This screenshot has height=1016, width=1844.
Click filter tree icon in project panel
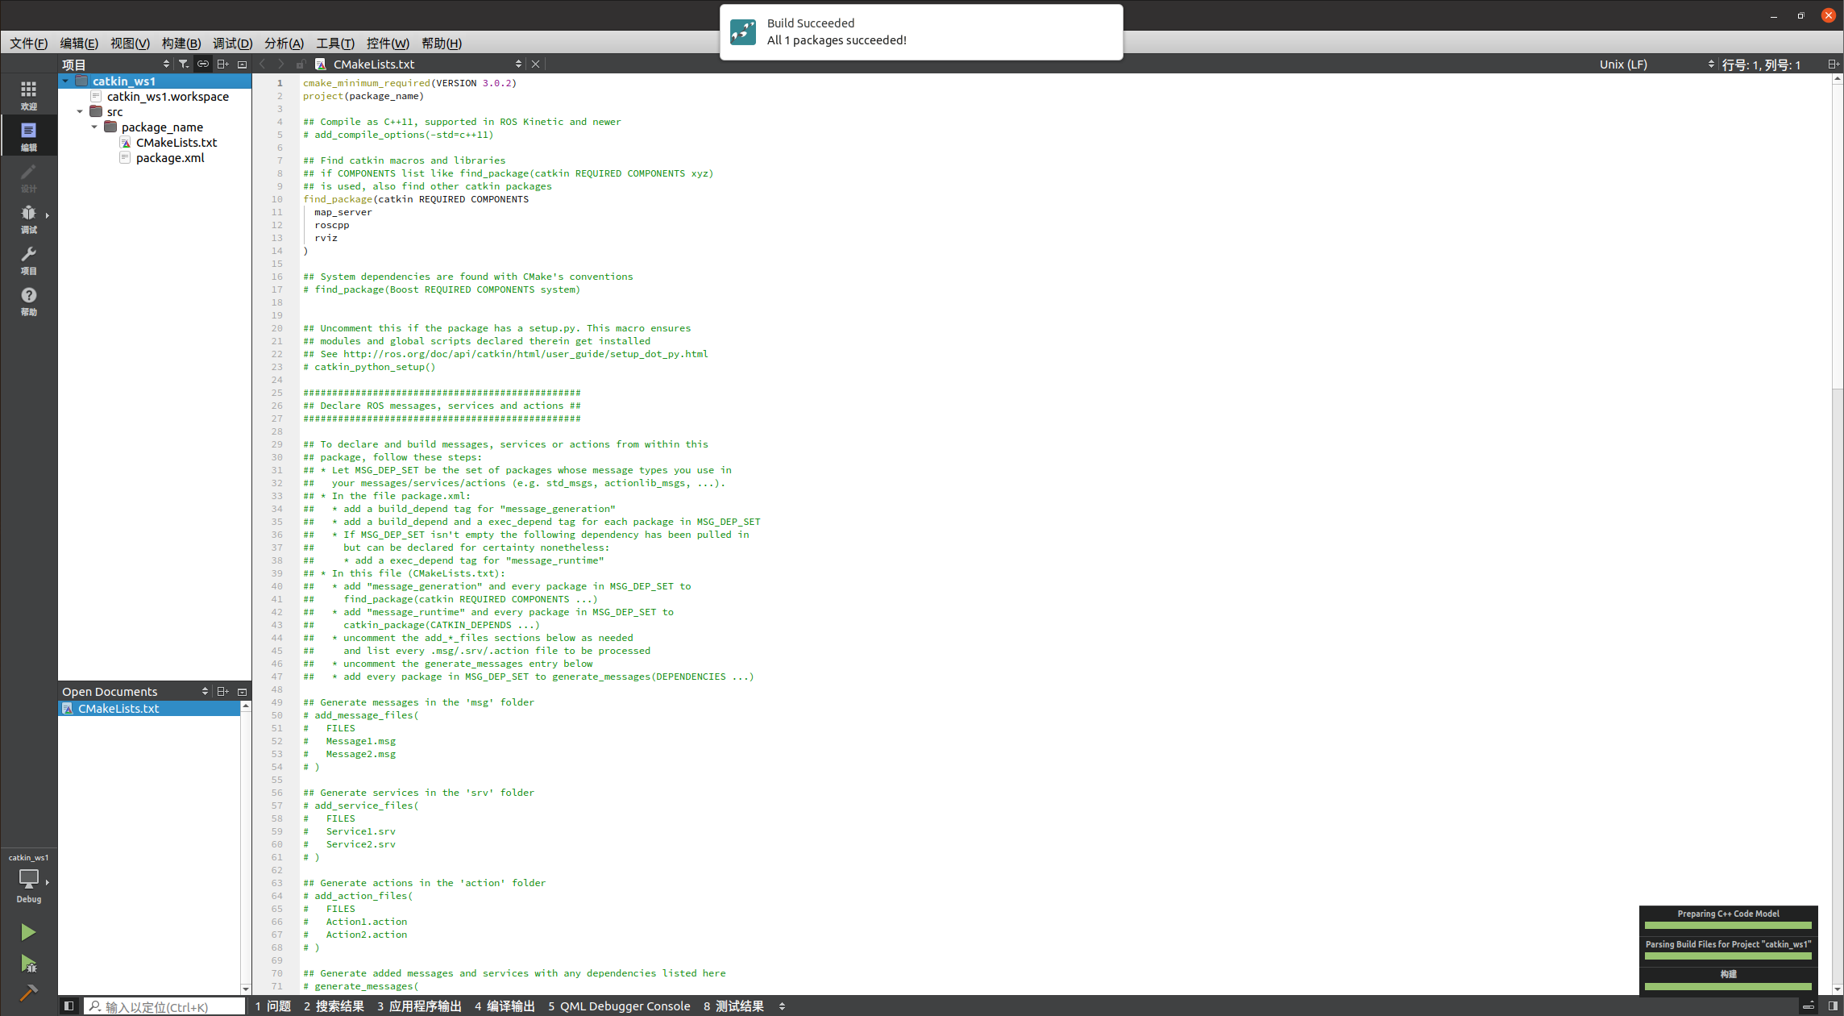coord(184,64)
